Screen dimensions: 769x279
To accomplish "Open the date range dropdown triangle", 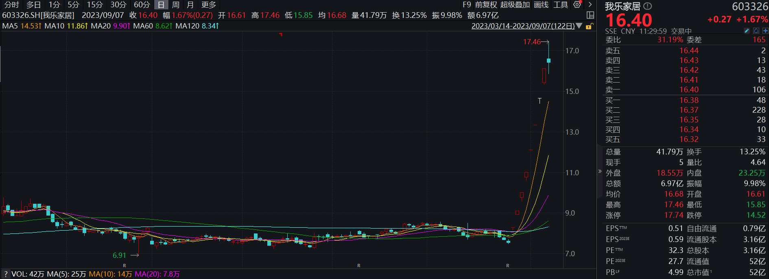I will [579, 26].
